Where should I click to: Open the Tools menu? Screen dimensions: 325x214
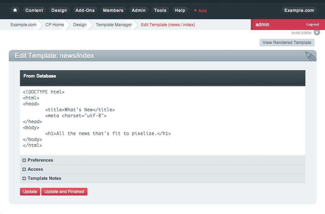[160, 10]
